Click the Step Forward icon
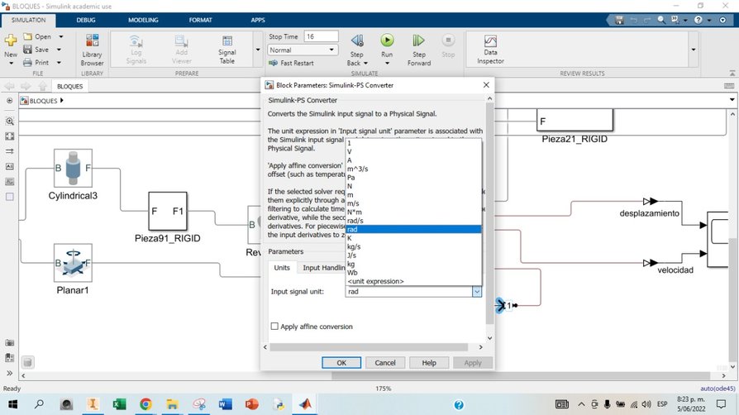Viewport: 739px width, 415px height. point(418,41)
